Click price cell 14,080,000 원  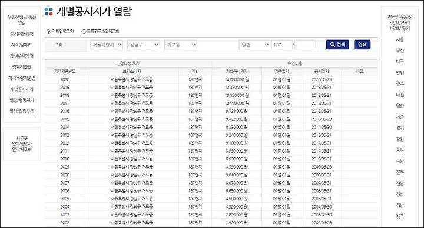pyautogui.click(x=237, y=79)
